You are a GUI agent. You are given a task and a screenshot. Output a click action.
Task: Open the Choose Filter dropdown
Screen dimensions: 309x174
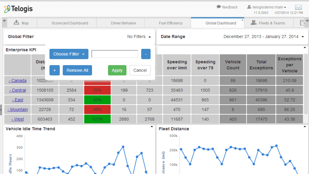pyautogui.click(x=69, y=54)
